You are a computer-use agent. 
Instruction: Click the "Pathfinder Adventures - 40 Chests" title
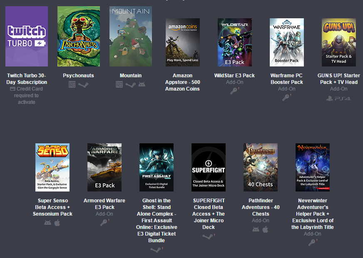261,207
